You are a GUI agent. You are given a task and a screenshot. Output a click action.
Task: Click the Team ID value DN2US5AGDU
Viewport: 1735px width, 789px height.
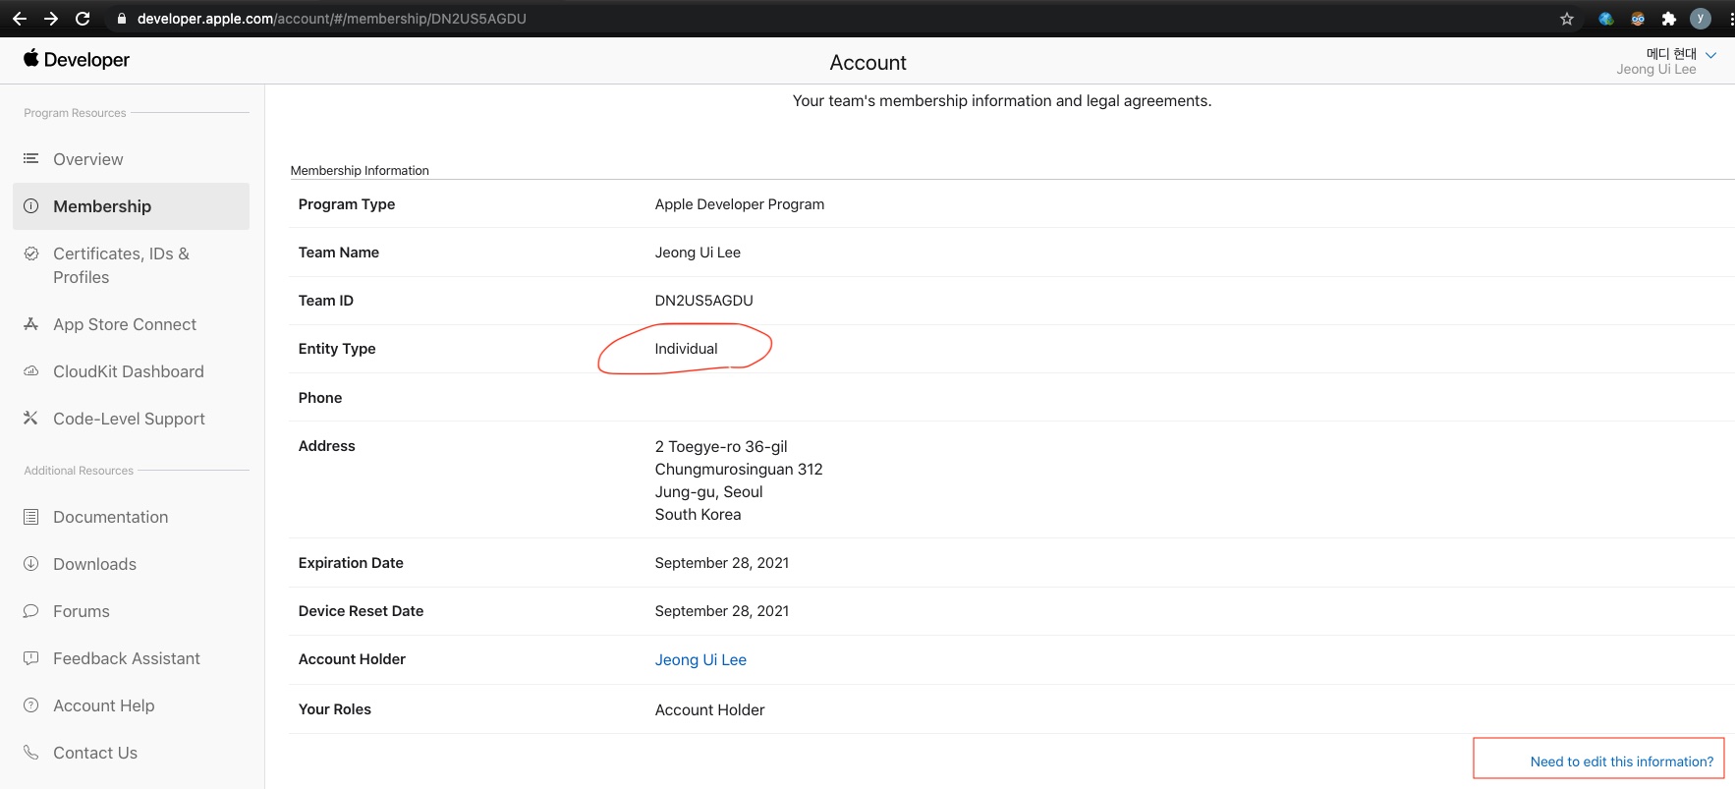click(704, 301)
